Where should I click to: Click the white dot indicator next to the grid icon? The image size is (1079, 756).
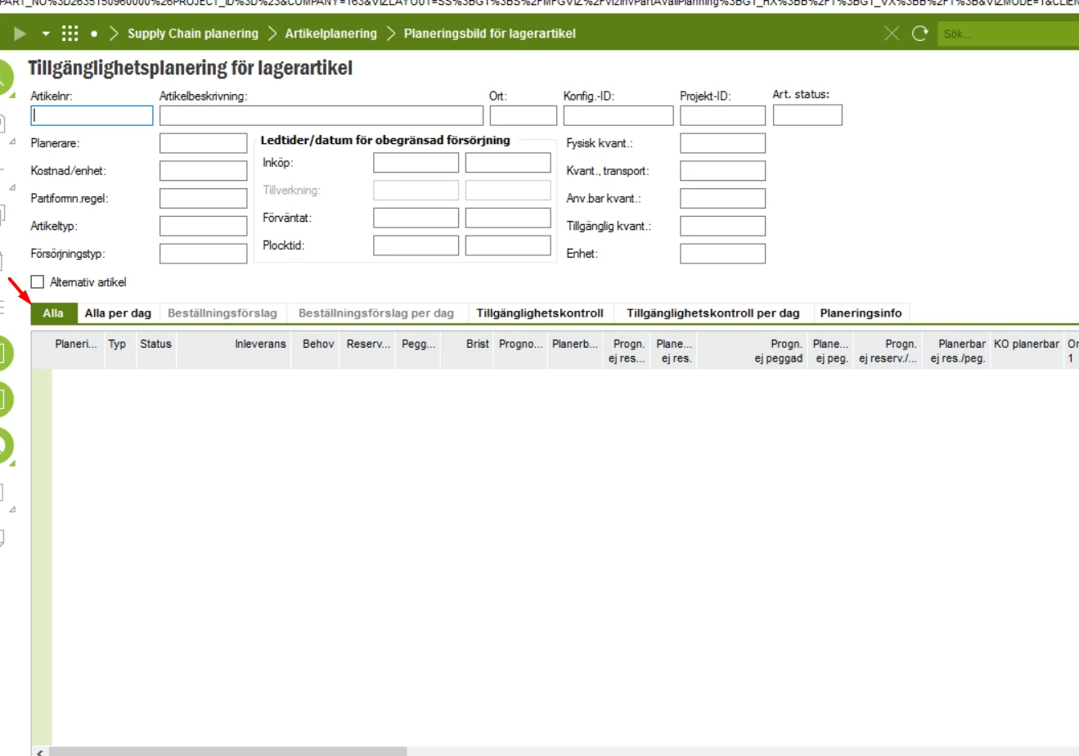tap(94, 34)
